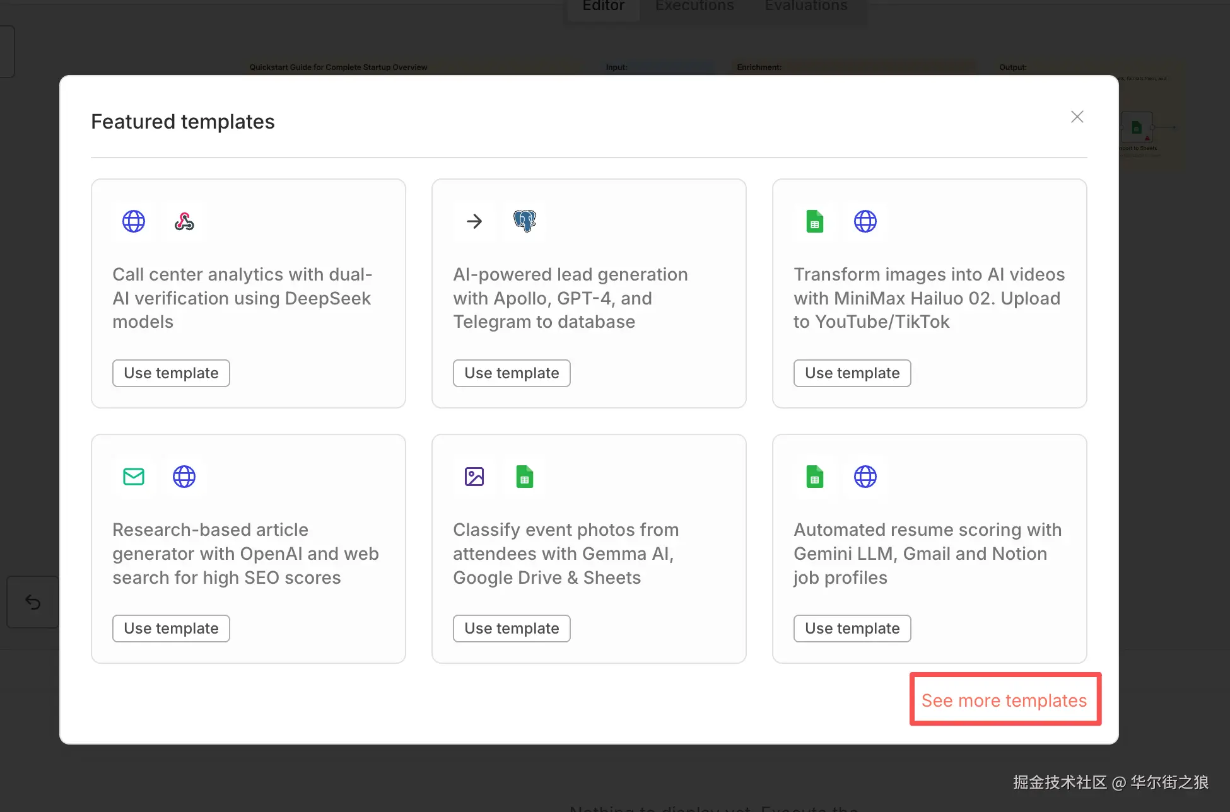Click the undo arrow icon at left edge

tap(33, 602)
